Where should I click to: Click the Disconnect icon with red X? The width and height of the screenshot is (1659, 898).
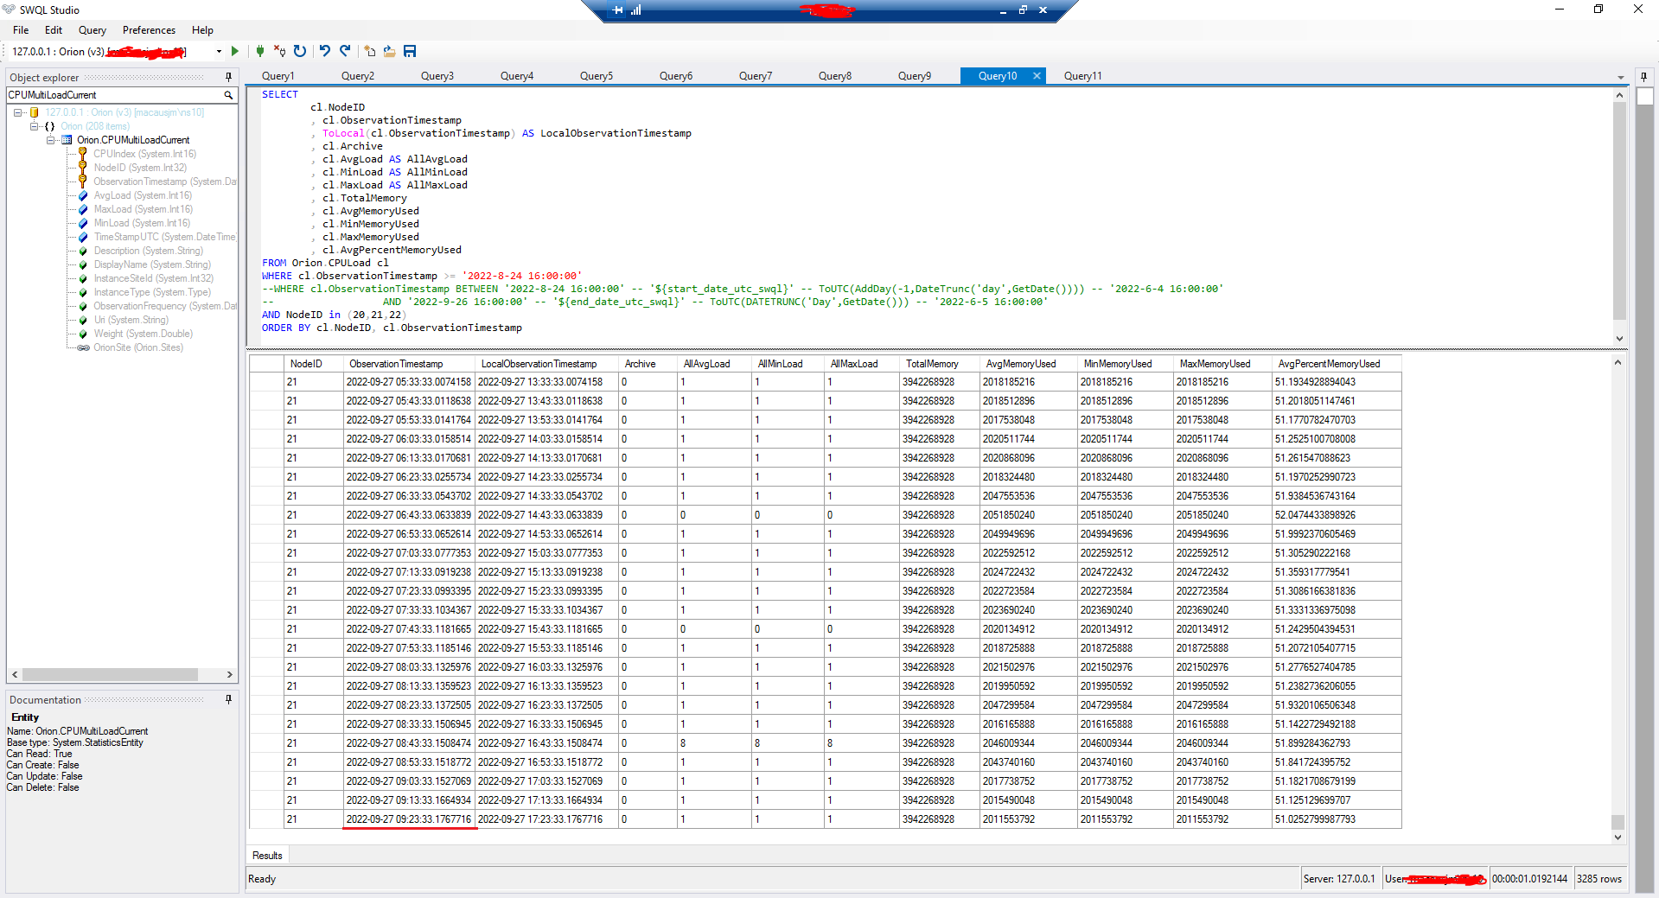(x=279, y=52)
